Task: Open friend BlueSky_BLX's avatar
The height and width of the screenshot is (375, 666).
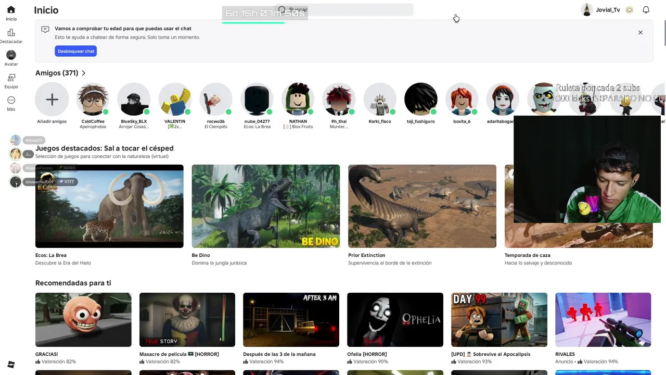Action: [x=133, y=99]
